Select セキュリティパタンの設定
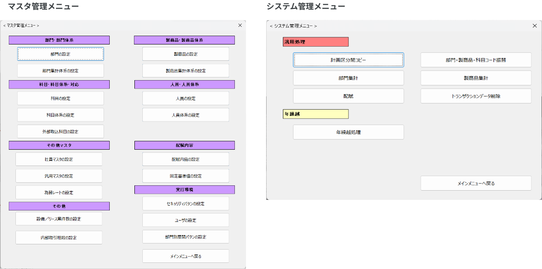This screenshot has width=542, height=269. (x=186, y=203)
